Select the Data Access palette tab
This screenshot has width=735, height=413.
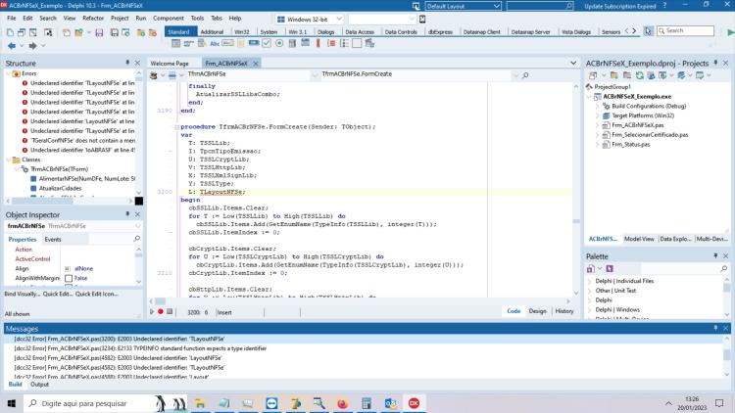click(360, 32)
